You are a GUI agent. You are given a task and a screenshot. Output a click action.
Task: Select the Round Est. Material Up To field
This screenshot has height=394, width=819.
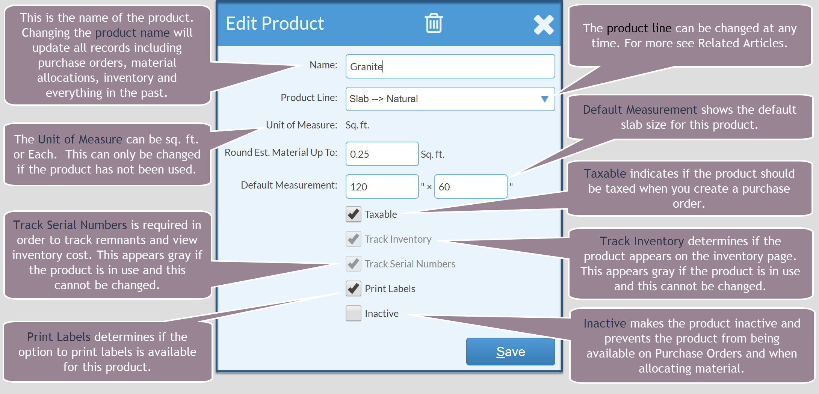(x=382, y=154)
